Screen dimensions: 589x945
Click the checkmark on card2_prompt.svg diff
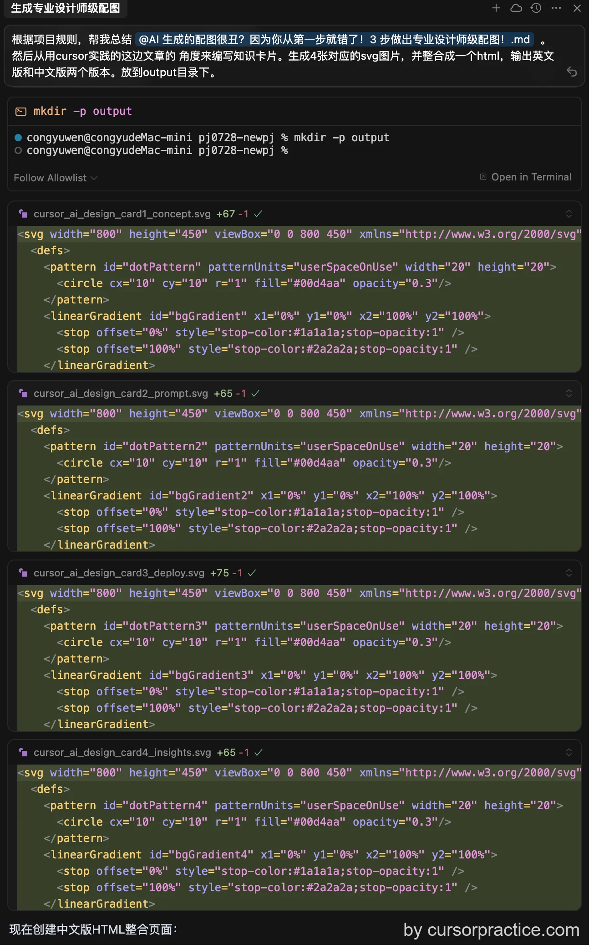click(255, 393)
